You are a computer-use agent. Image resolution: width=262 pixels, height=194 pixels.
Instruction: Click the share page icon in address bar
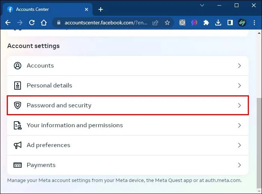[x=155, y=23]
